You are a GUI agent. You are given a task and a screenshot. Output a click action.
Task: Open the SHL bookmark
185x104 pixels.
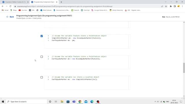coord(32,10)
